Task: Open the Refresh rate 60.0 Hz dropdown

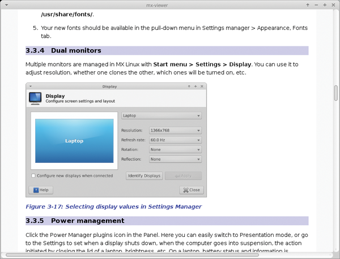Action: pyautogui.click(x=175, y=140)
